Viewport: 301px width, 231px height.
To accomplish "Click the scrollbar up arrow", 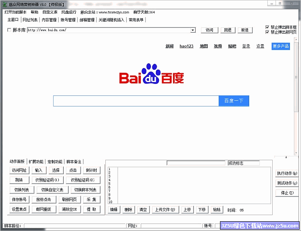I will 296,40.
